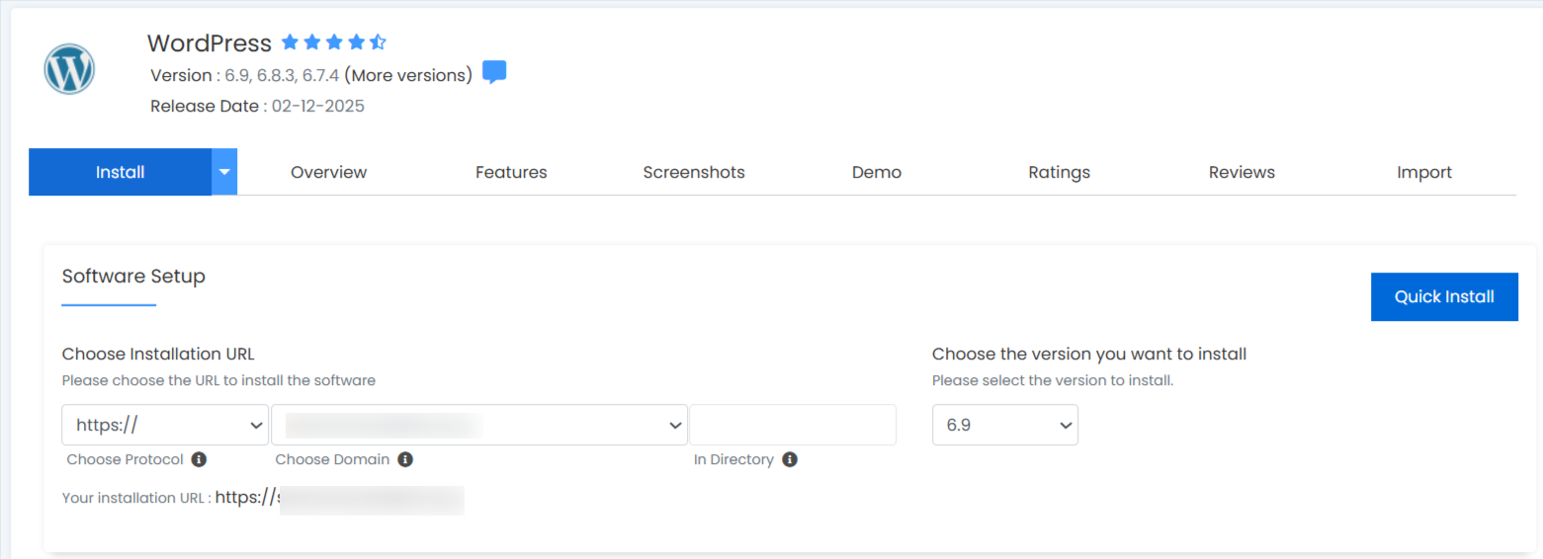
Task: Open the Demo tab
Action: 877,172
